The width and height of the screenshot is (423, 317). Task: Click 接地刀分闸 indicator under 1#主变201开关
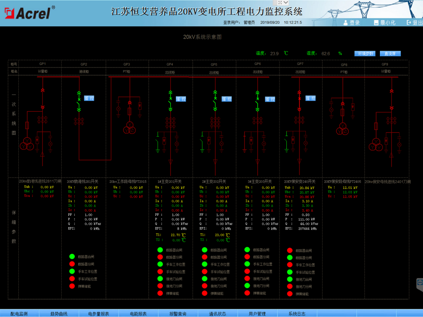pyautogui.click(x=160, y=286)
